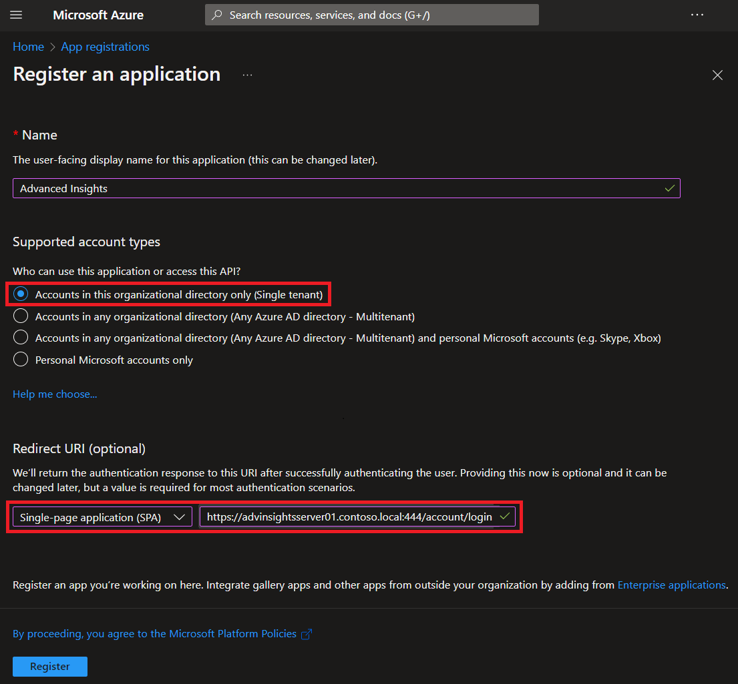This screenshot has height=684, width=738.
Task: Click the checkmark in Redirect URI field
Action: coord(505,517)
